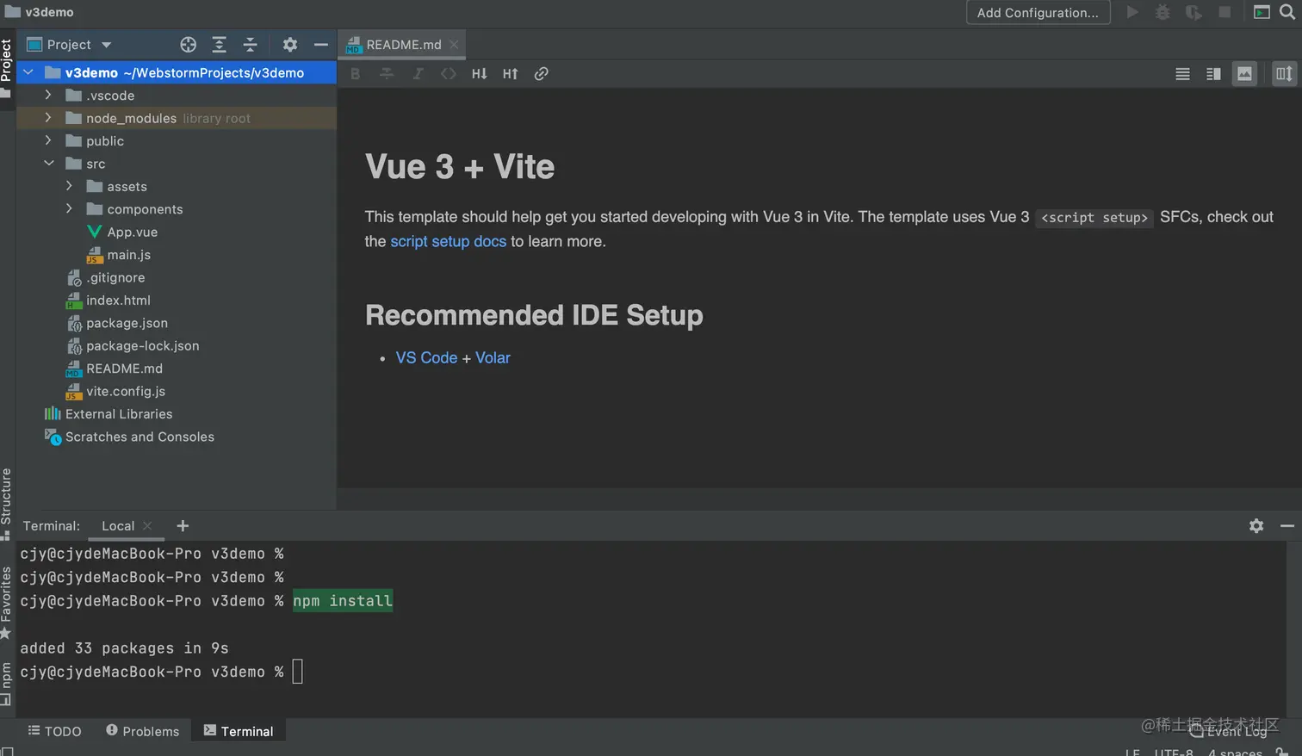1302x756 pixels.
Task: Open the Structure side tab
Action: click(6, 504)
